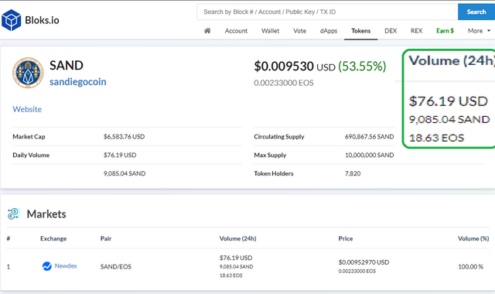
Task: Focus the Block/Account/TX ID search field
Action: point(327,12)
